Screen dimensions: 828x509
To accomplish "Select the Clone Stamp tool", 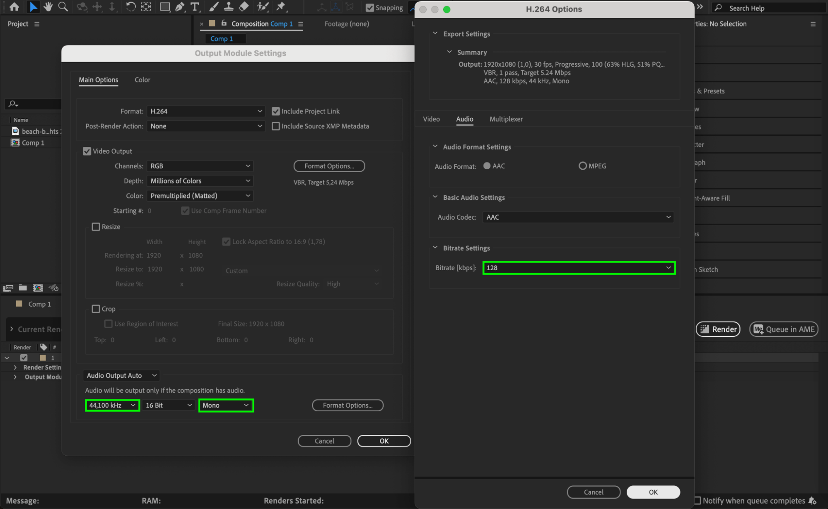I will click(x=229, y=7).
